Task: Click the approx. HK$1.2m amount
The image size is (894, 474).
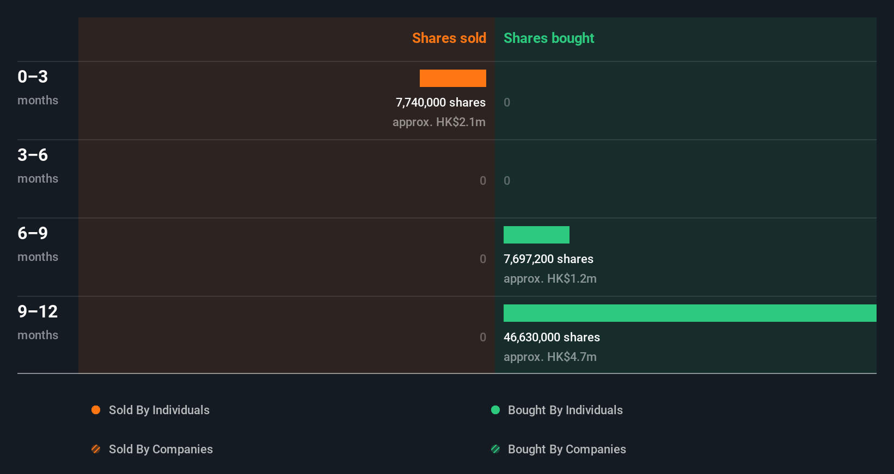Action: (x=550, y=278)
